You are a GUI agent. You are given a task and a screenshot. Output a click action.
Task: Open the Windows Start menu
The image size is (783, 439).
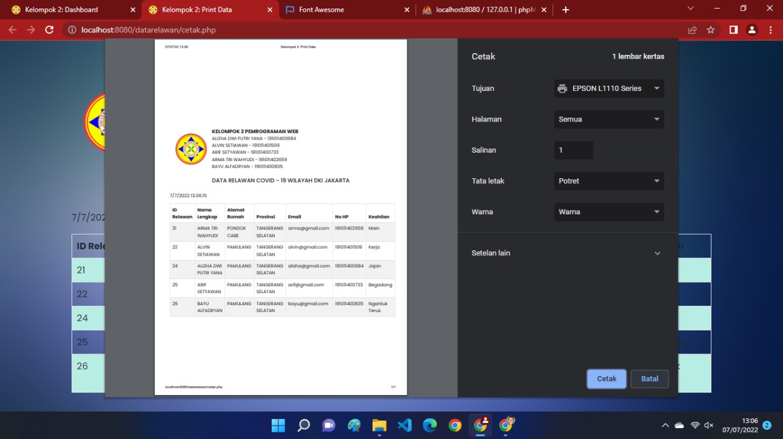coord(278,425)
